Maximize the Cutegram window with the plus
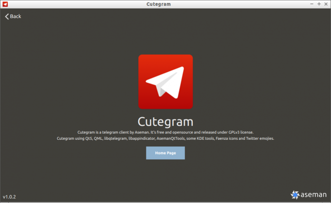 [319, 4]
